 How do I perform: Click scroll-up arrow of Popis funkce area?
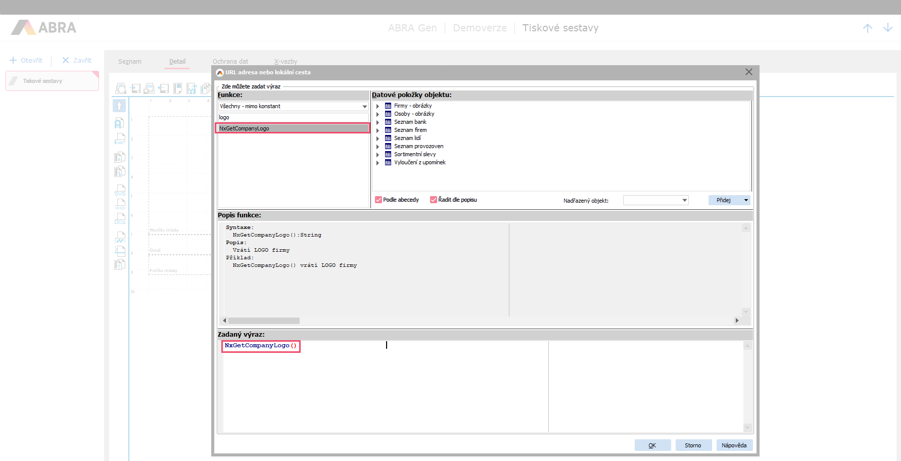tap(746, 228)
